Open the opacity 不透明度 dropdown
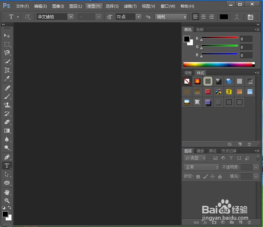 click(x=256, y=167)
